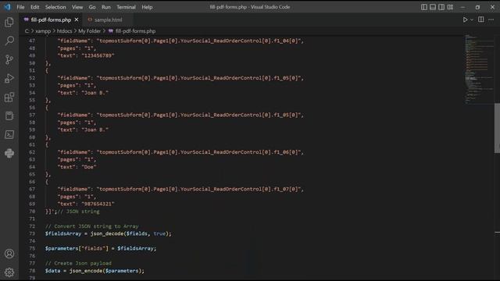Image resolution: width=500 pixels, height=281 pixels.
Task: Toggle the secondary side bar layout
Action: click(x=441, y=7)
